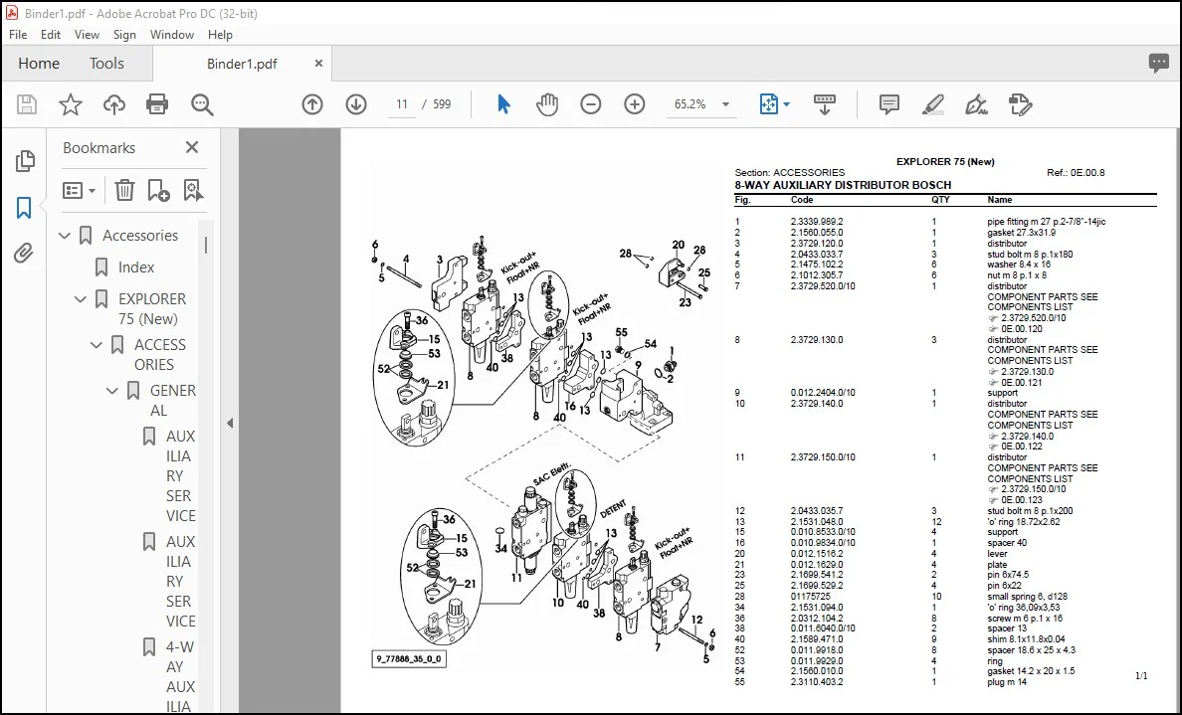Collapse the navigation pane with the arrow

pos(230,423)
